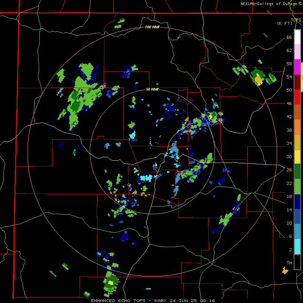Click the navy blue legend swatch
The image size is (303, 303).
pos(297,202)
